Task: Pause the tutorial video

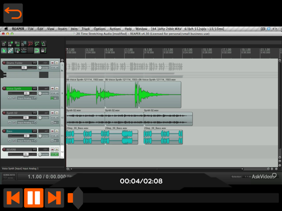Action: point(34,198)
